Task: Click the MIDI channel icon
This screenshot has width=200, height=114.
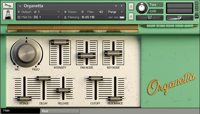Action: [19, 17]
